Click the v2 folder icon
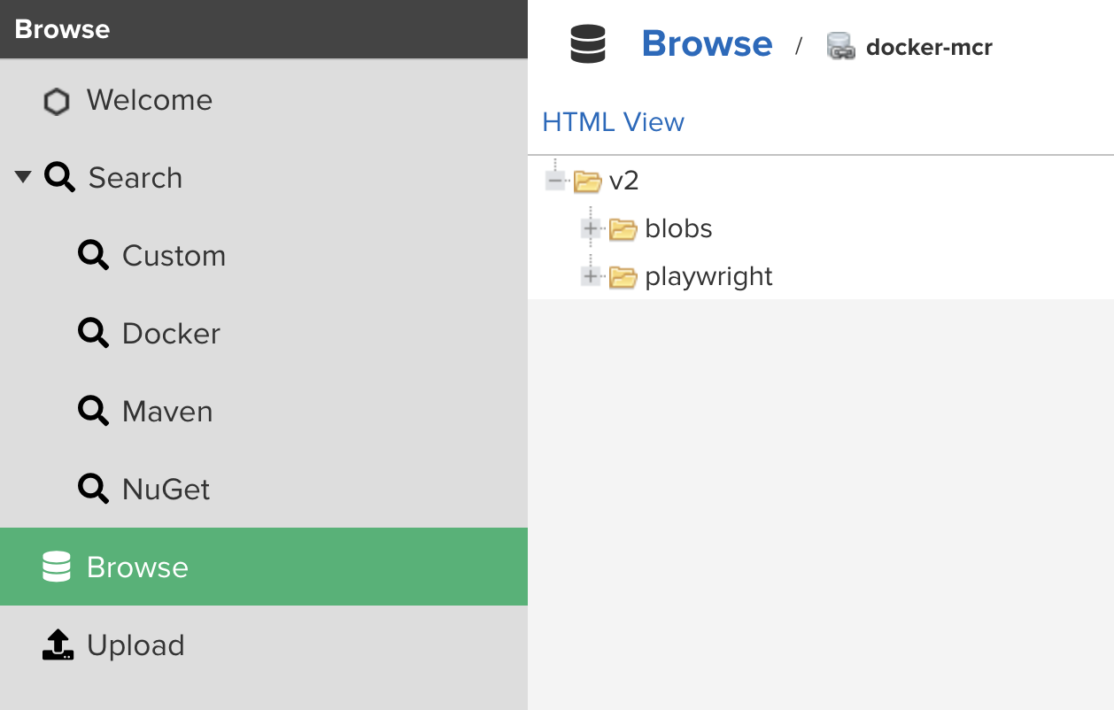The image size is (1114, 710). (x=587, y=181)
